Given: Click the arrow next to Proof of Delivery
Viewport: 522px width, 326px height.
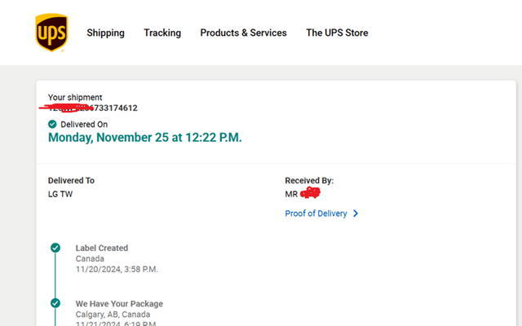Looking at the screenshot, I should pos(356,214).
